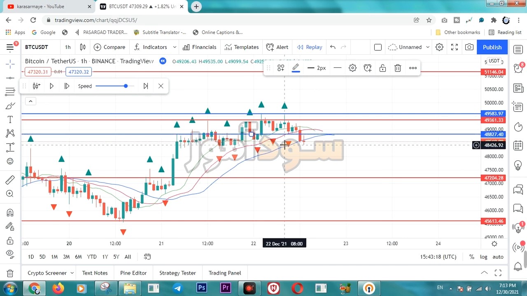Open drawing settings gear in floating toolbar

[x=352, y=68]
